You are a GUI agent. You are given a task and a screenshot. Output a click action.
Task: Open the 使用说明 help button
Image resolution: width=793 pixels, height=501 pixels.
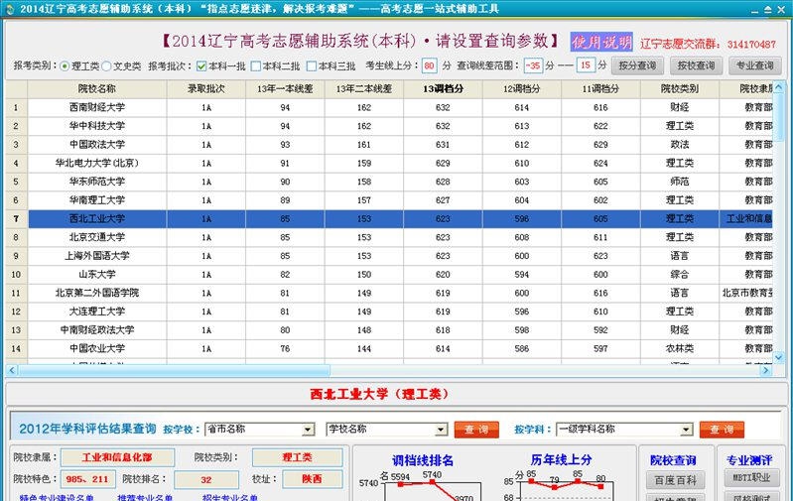(601, 42)
